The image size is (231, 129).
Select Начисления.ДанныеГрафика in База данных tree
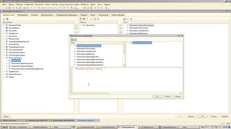point(22,66)
